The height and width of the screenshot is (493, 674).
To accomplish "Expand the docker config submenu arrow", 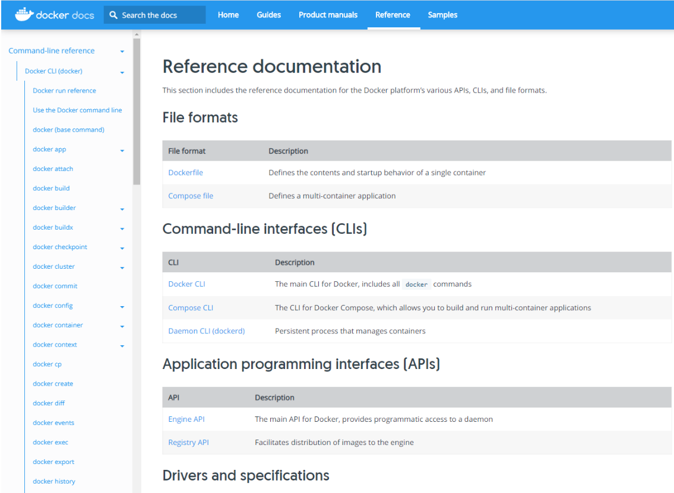I will (x=122, y=307).
